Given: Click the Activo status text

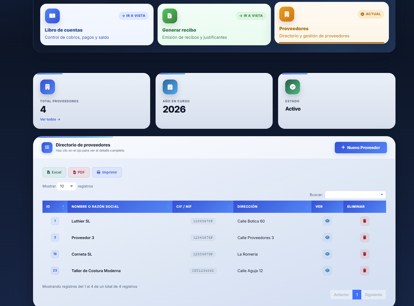Looking at the screenshot, I should click(x=293, y=109).
